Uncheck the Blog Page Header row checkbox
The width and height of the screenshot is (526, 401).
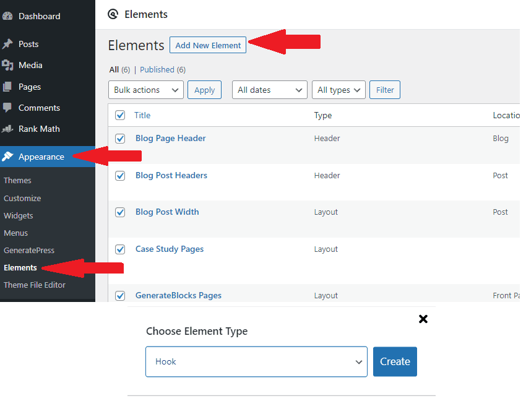pos(119,139)
